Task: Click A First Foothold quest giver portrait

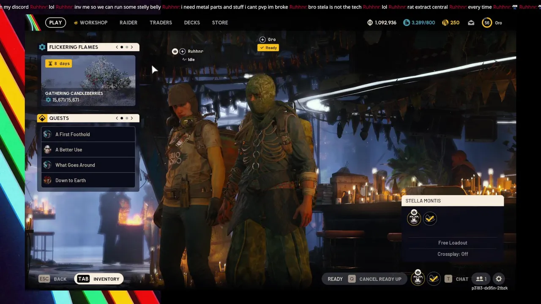Action: tap(47, 134)
